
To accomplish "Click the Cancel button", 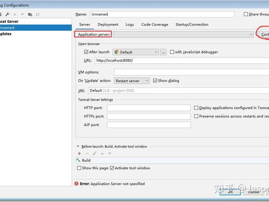I will pos(254,192).
